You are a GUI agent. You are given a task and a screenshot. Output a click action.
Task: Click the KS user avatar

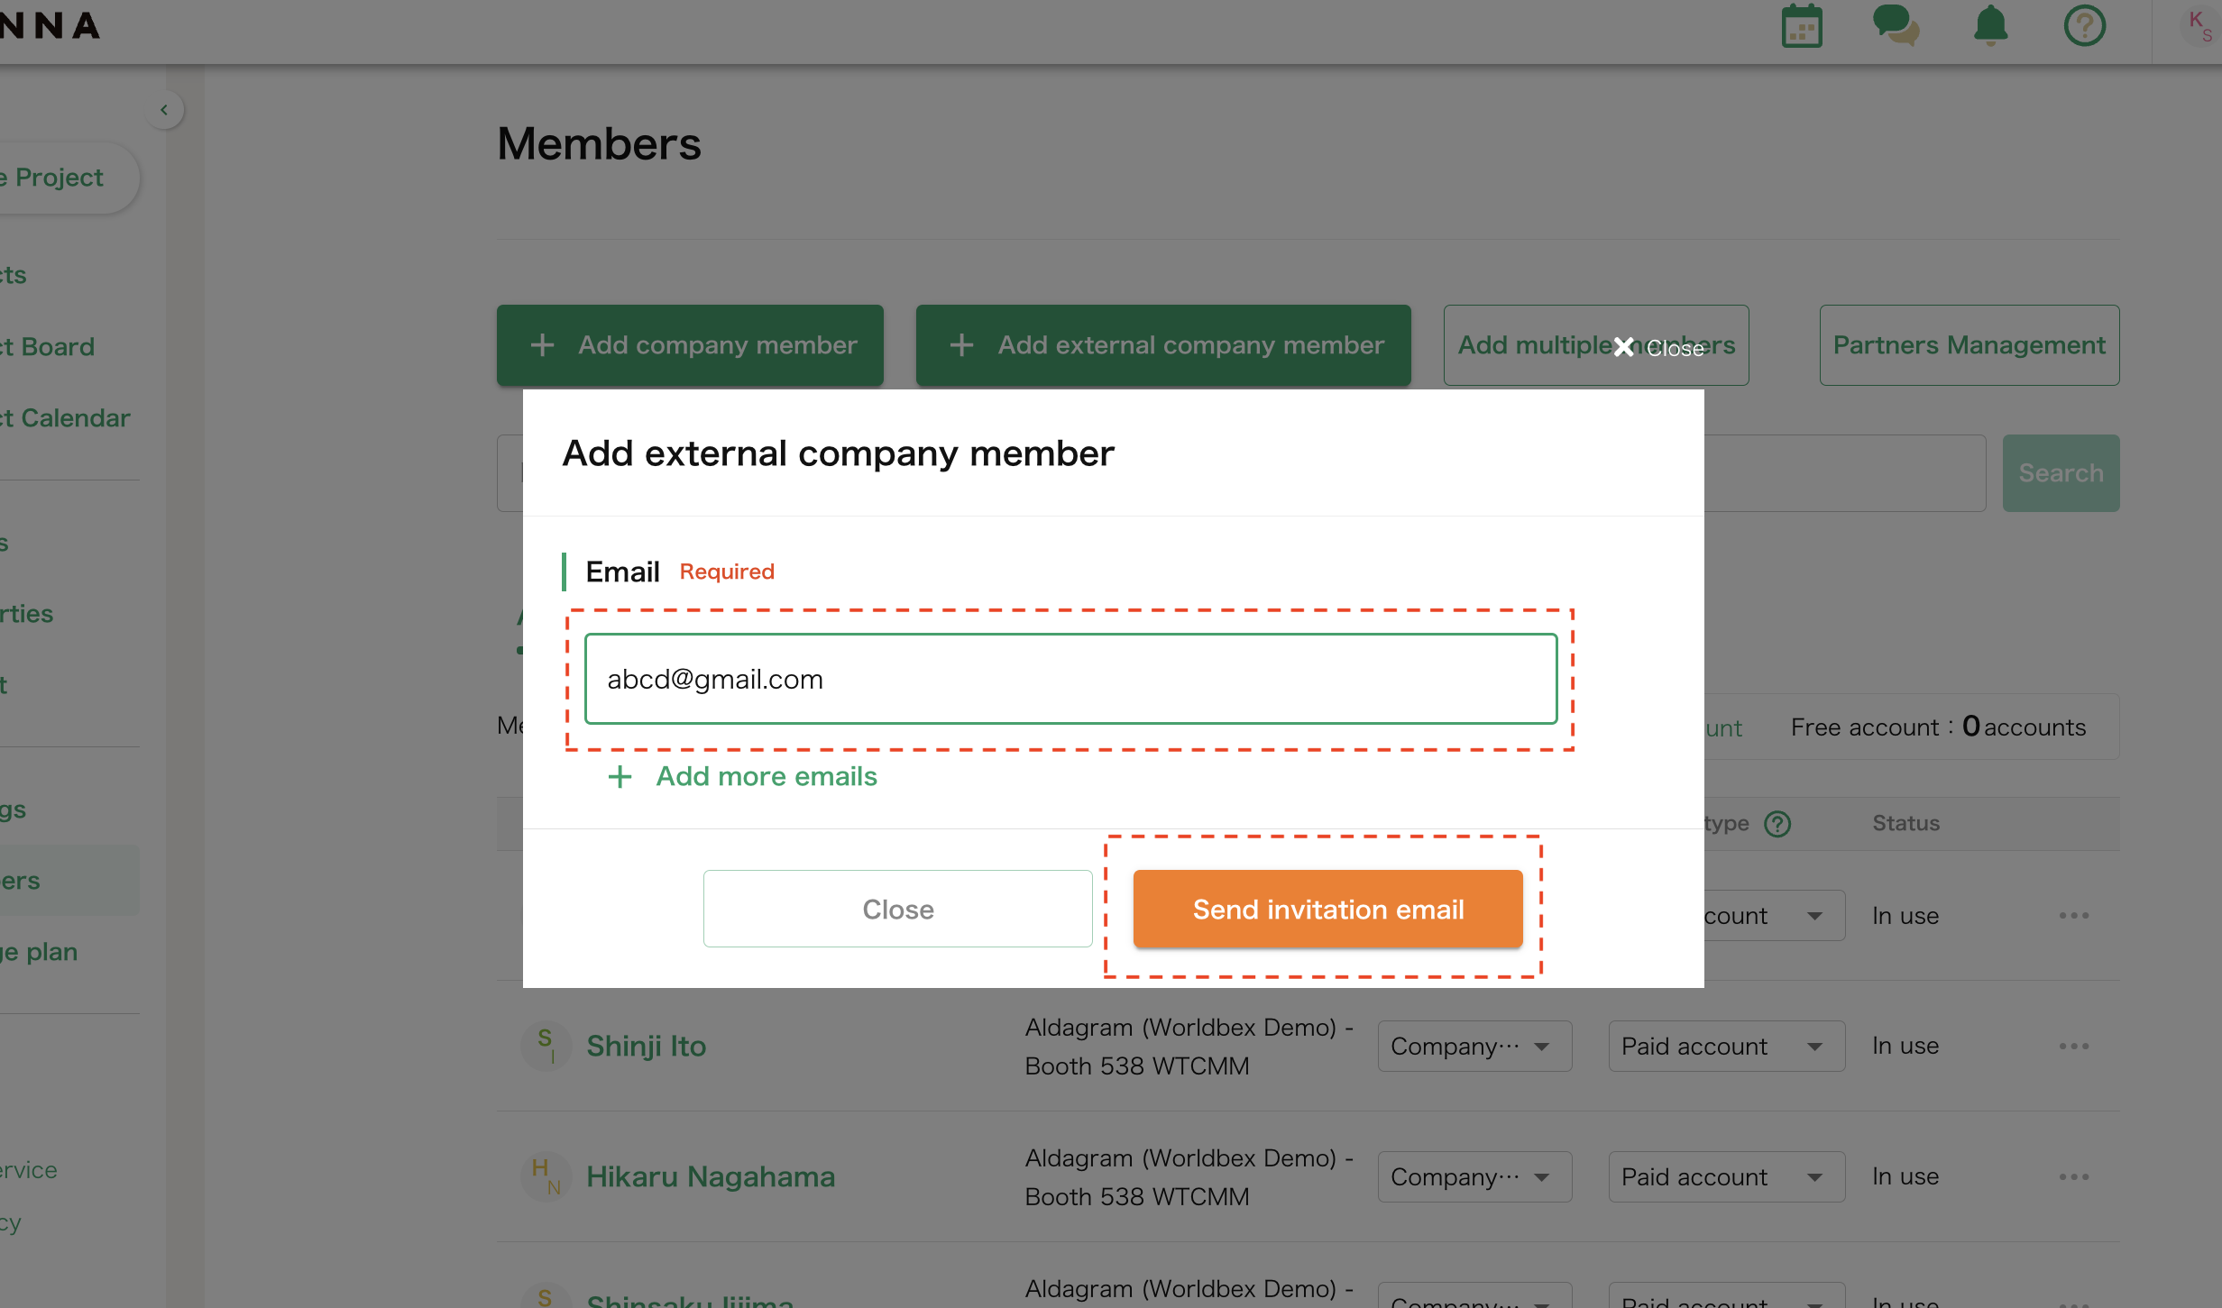coord(2200,26)
